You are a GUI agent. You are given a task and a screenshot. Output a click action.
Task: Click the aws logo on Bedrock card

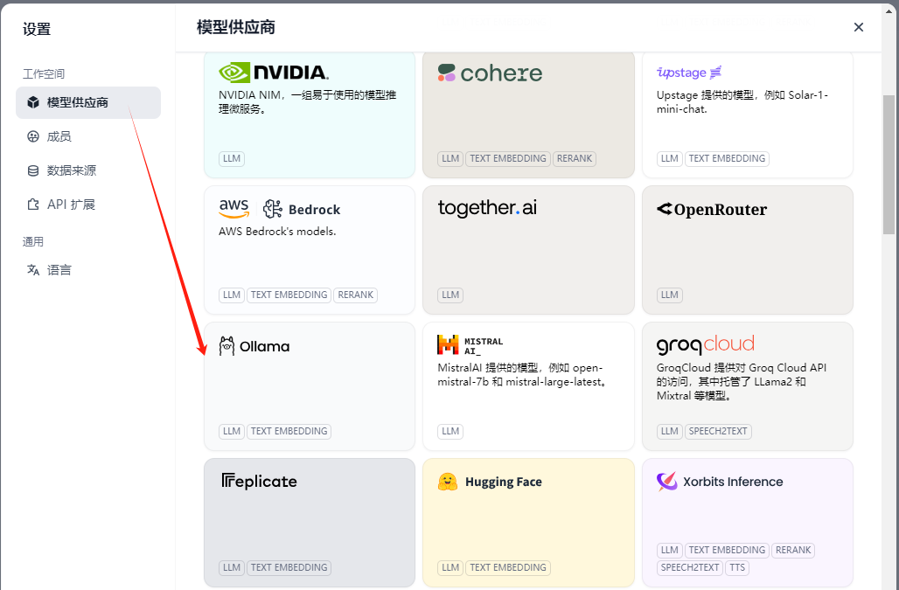point(233,209)
